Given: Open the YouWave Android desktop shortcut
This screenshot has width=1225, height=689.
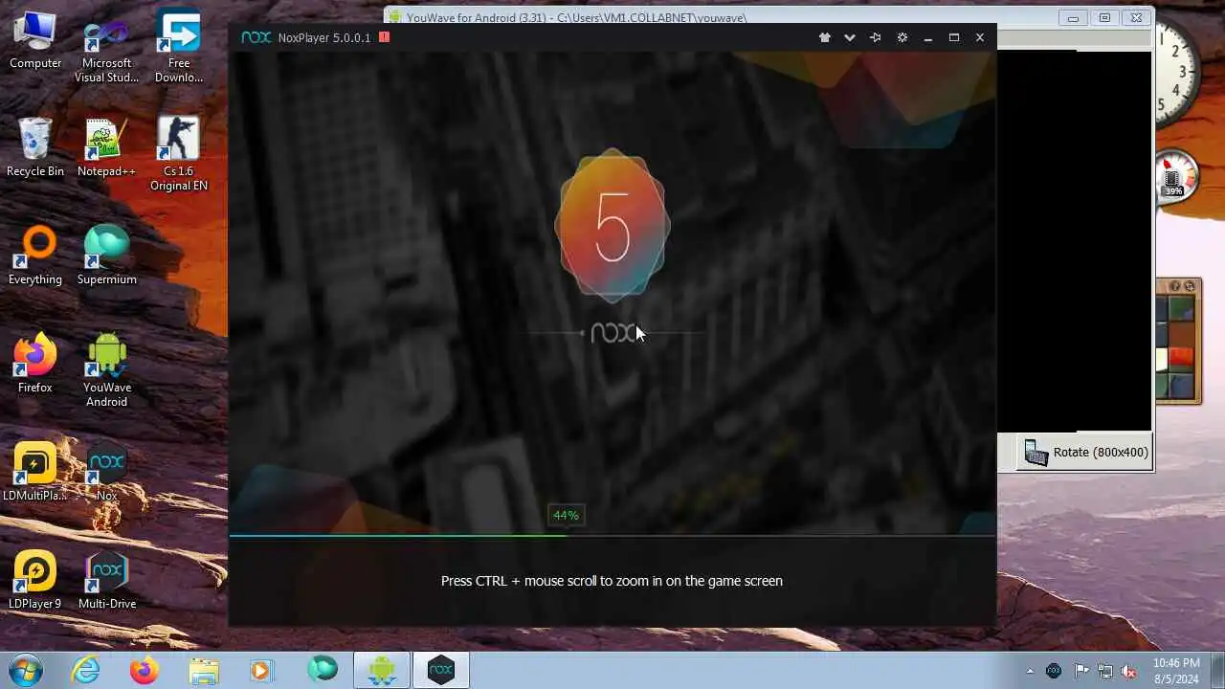Looking at the screenshot, I should pyautogui.click(x=107, y=370).
